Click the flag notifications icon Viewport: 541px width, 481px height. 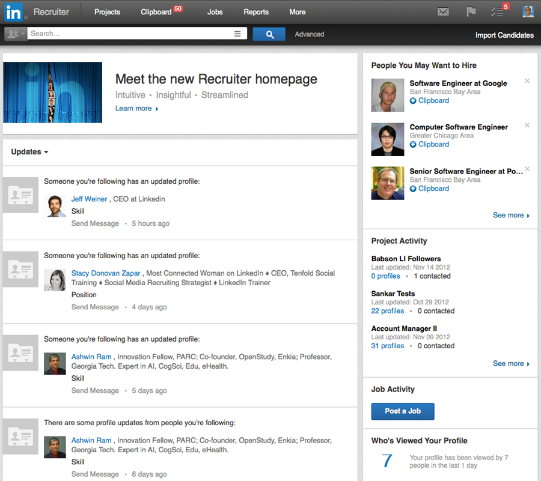coord(471,11)
